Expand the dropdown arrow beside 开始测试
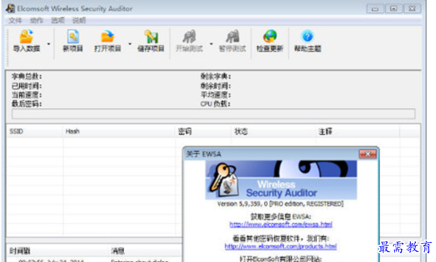The image size is (436, 262). pyautogui.click(x=211, y=44)
